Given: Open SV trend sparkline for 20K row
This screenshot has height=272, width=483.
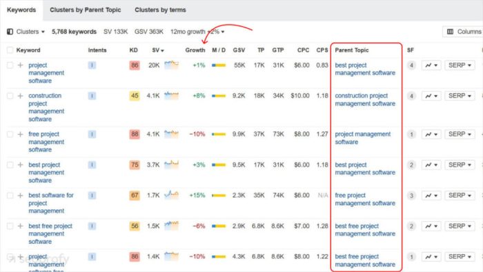Looking at the screenshot, I should tap(171, 65).
